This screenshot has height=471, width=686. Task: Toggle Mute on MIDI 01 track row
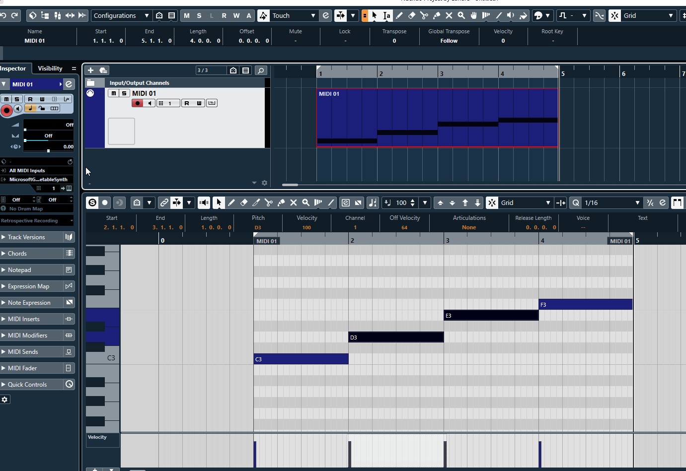point(114,93)
